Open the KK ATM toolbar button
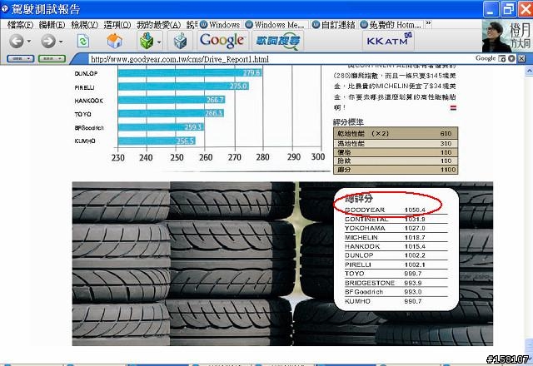This screenshot has height=366, width=533. click(388, 41)
